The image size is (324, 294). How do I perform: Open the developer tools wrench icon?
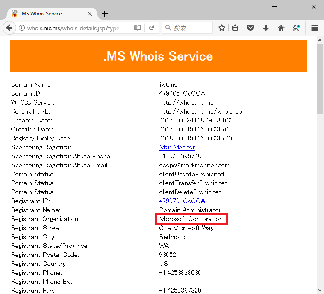(297, 28)
